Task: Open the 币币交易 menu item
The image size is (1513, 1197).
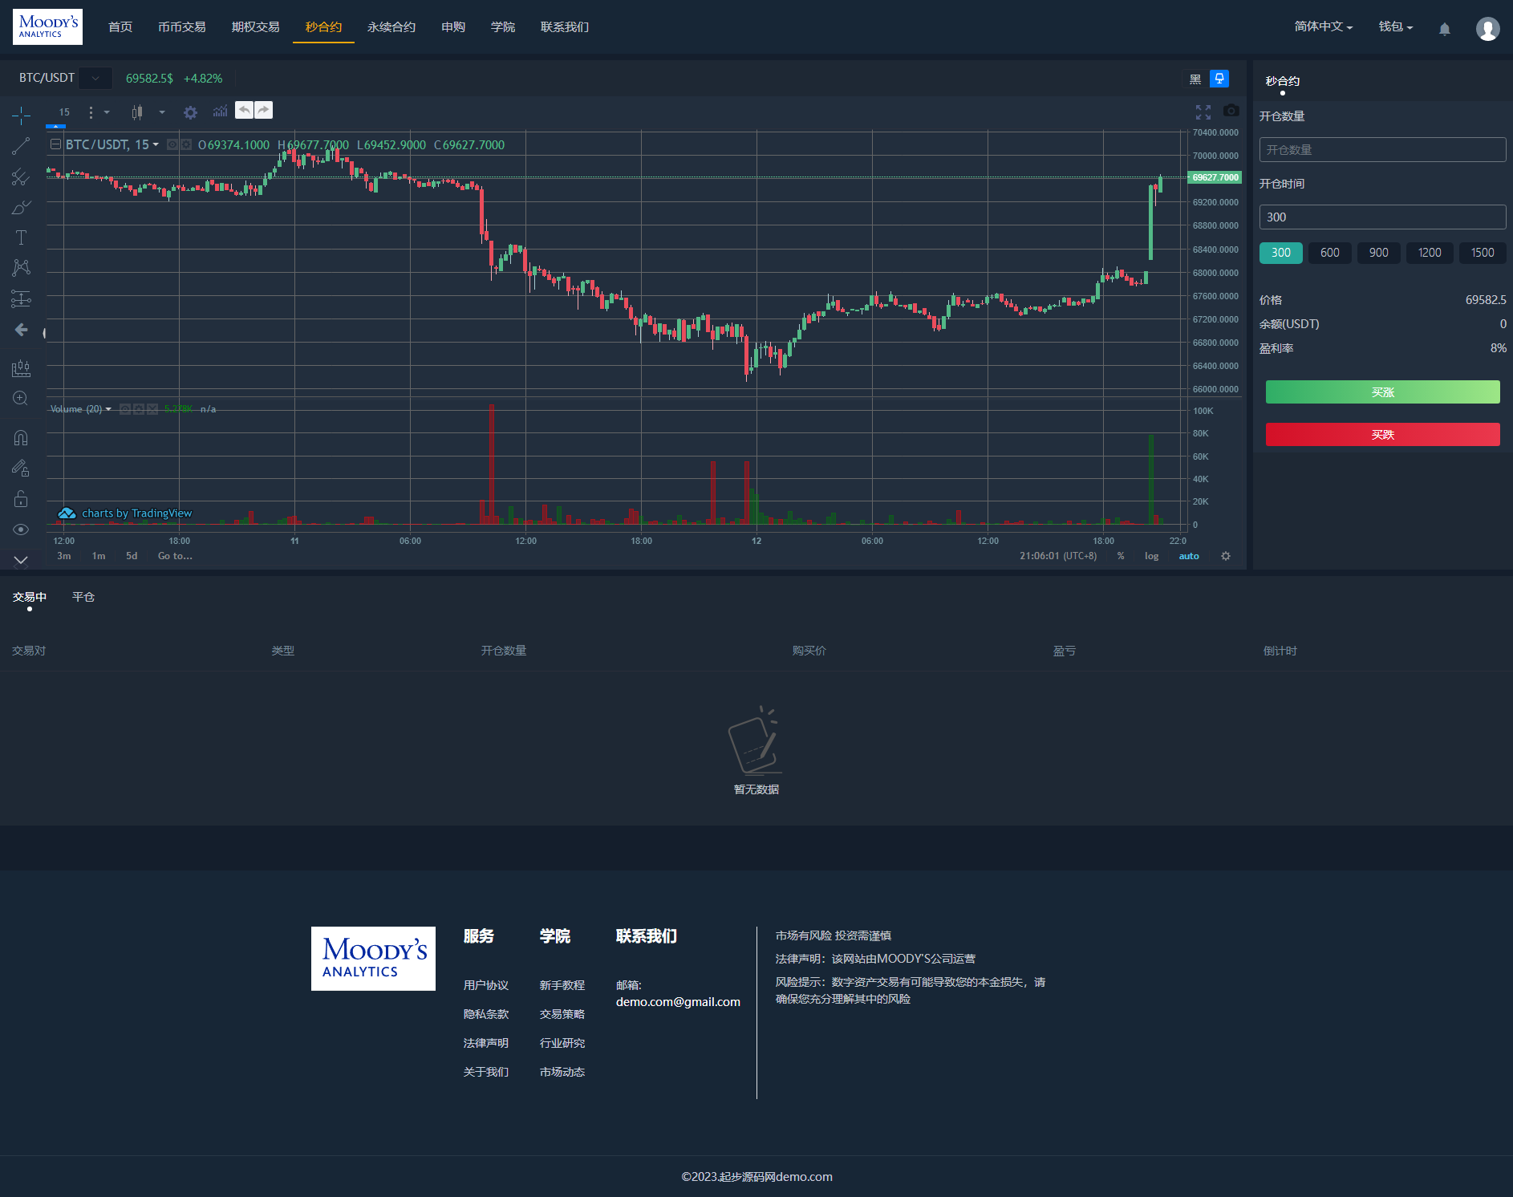Action: click(x=182, y=27)
